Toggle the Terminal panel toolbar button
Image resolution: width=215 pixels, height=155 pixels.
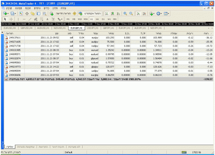[39, 13]
